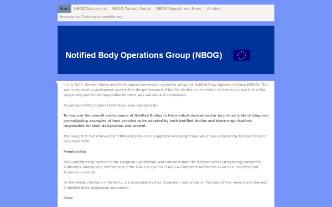332x207 pixels.
Task: Click the Membership heading
Action: [75, 152]
